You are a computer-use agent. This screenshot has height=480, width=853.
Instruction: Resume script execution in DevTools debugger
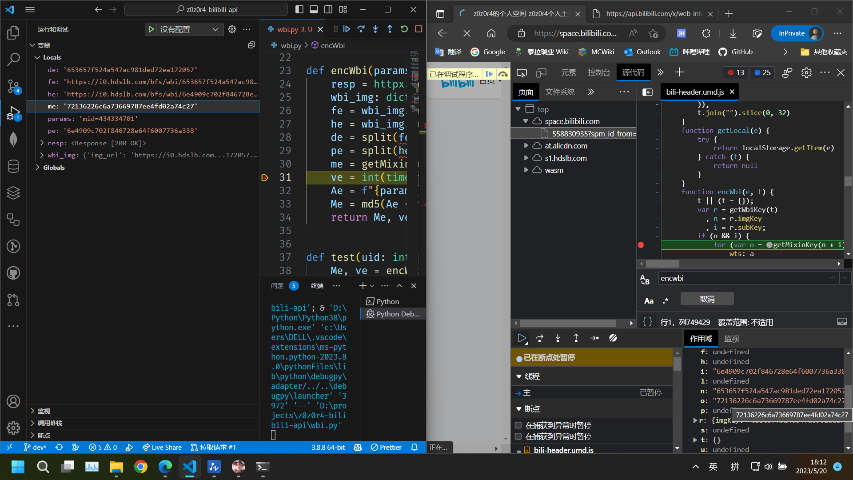tap(522, 338)
